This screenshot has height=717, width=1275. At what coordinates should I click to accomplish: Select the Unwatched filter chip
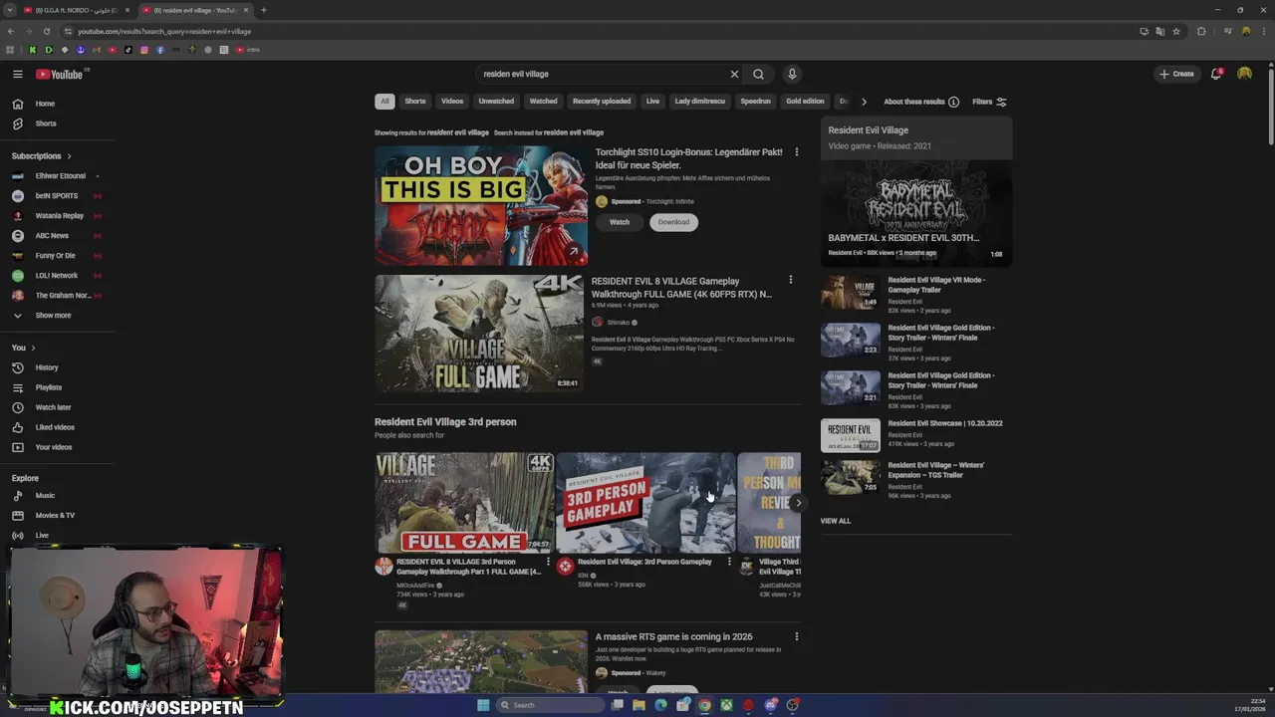(496, 101)
